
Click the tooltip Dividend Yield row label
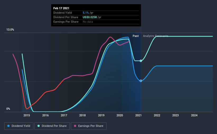[63, 13]
